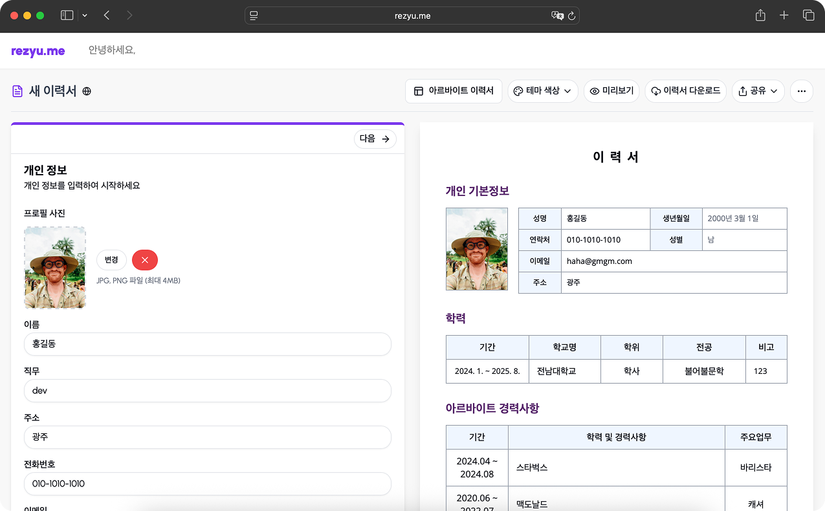Click the translate icon in address bar

point(557,16)
